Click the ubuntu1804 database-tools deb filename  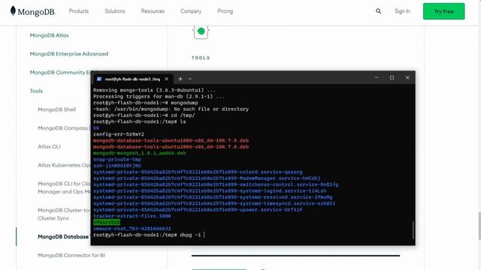point(171,140)
